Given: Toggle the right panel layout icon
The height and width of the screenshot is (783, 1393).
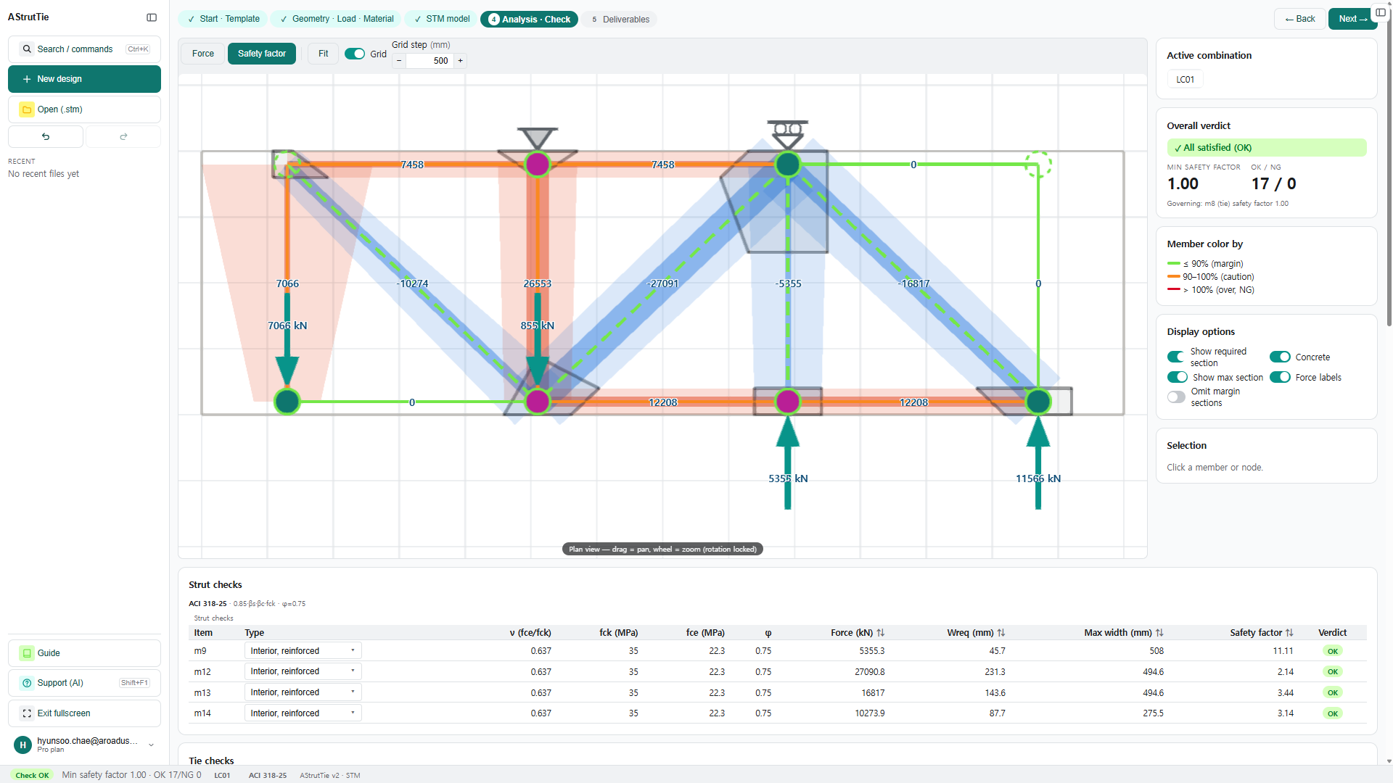Looking at the screenshot, I should pos(1380,12).
